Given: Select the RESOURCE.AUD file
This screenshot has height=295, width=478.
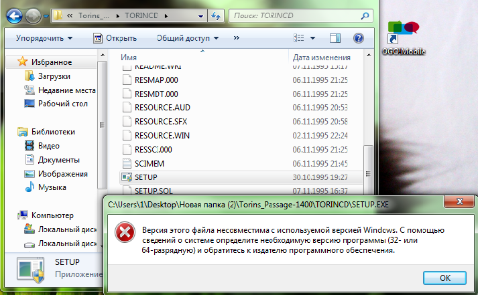Looking at the screenshot, I should pyautogui.click(x=162, y=107).
